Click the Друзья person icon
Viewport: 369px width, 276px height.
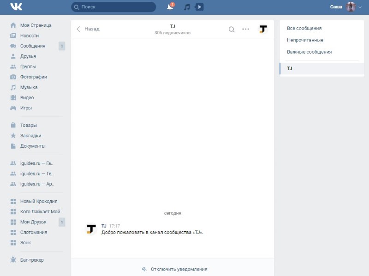[13, 56]
